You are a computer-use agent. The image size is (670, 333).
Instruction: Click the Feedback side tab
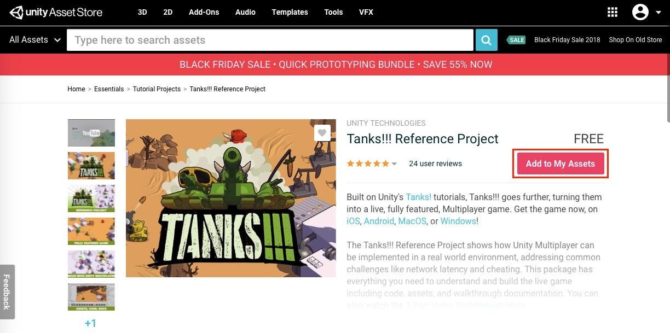click(x=7, y=292)
